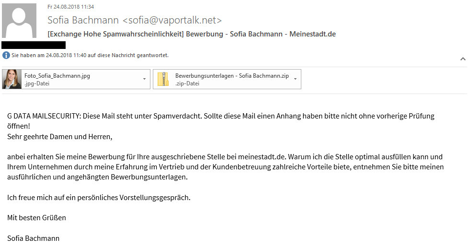Select the Foto_Sofia_Bachmann.jpg file name
Screen dimensions: 469x249
coord(57,76)
